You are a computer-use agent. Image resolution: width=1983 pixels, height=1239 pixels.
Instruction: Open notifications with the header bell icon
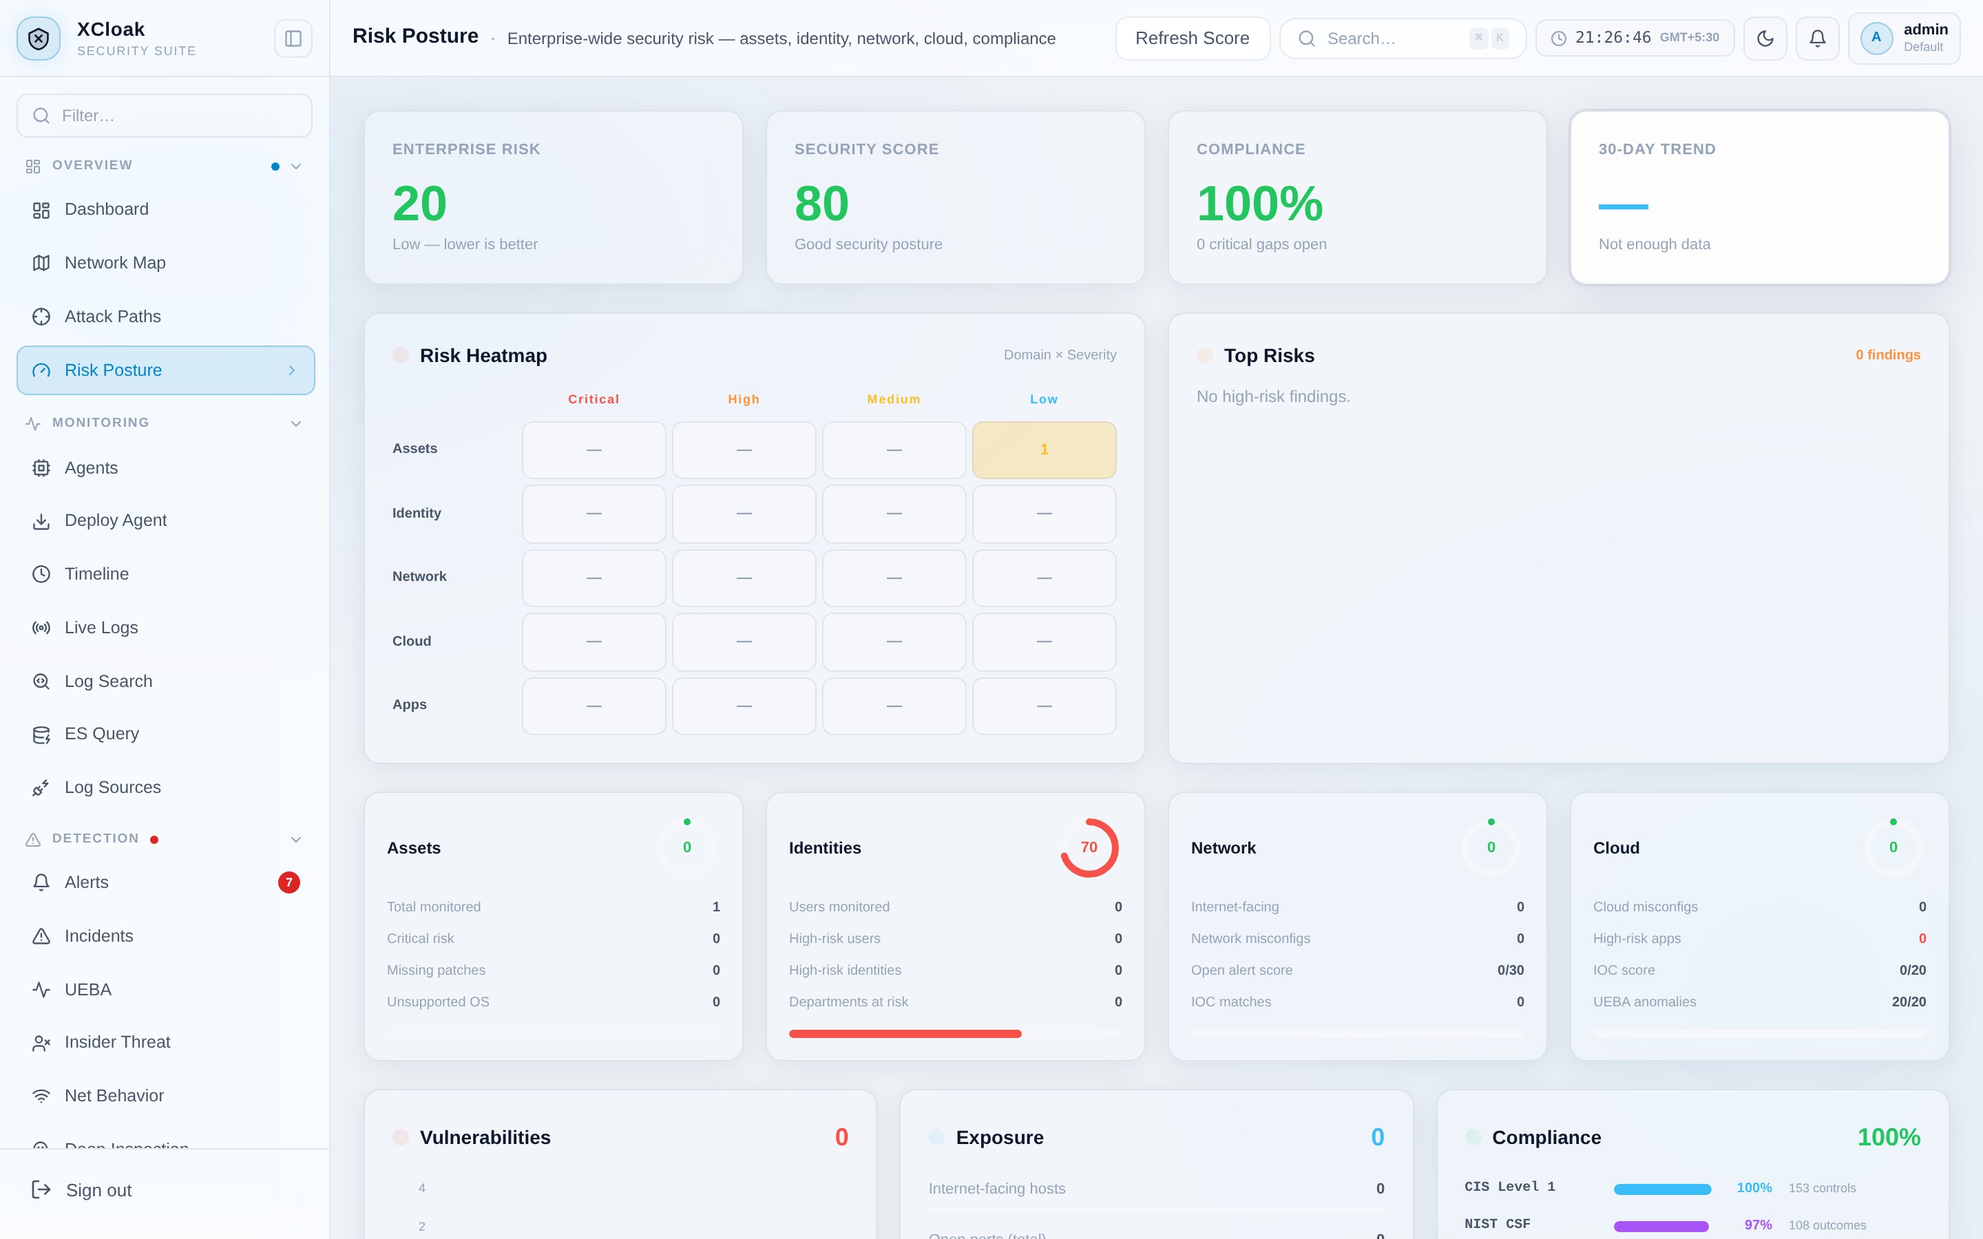pos(1816,39)
